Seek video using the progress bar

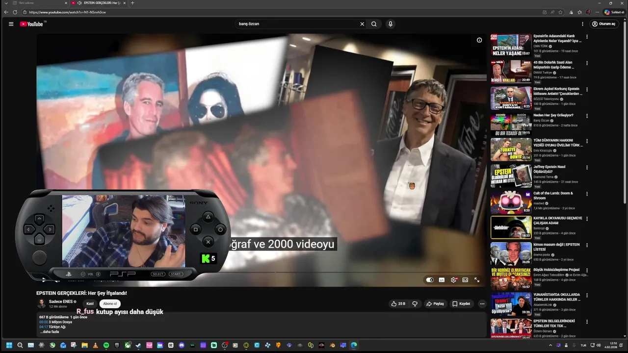[x=262, y=273]
